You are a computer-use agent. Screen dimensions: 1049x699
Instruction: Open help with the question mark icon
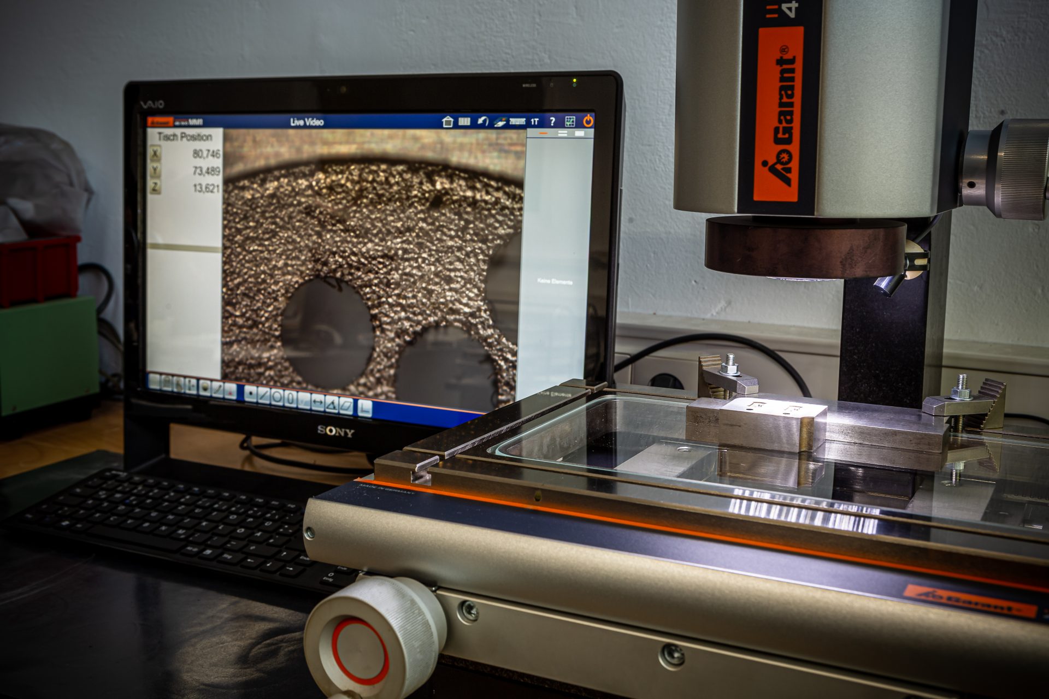(552, 121)
